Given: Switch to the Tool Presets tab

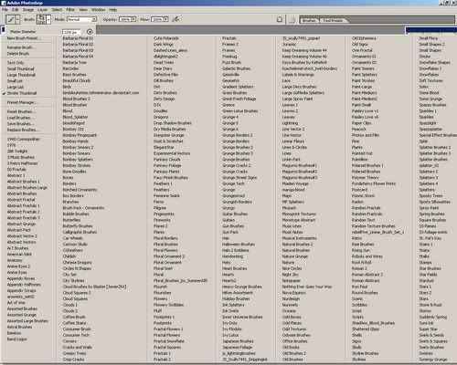Looking at the screenshot, I should pos(333,20).
